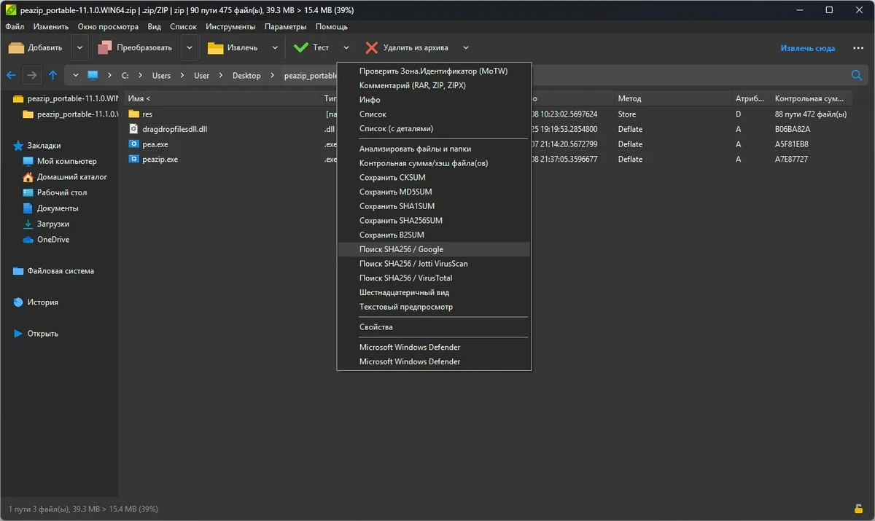Select Текстовый предпросмотр menu entry
Image resolution: width=875 pixels, height=521 pixels.
tap(434, 307)
